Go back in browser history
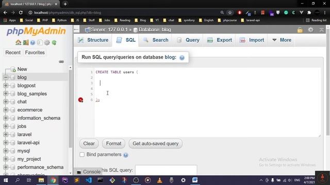This screenshot has width=330, height=185. click(x=5, y=12)
